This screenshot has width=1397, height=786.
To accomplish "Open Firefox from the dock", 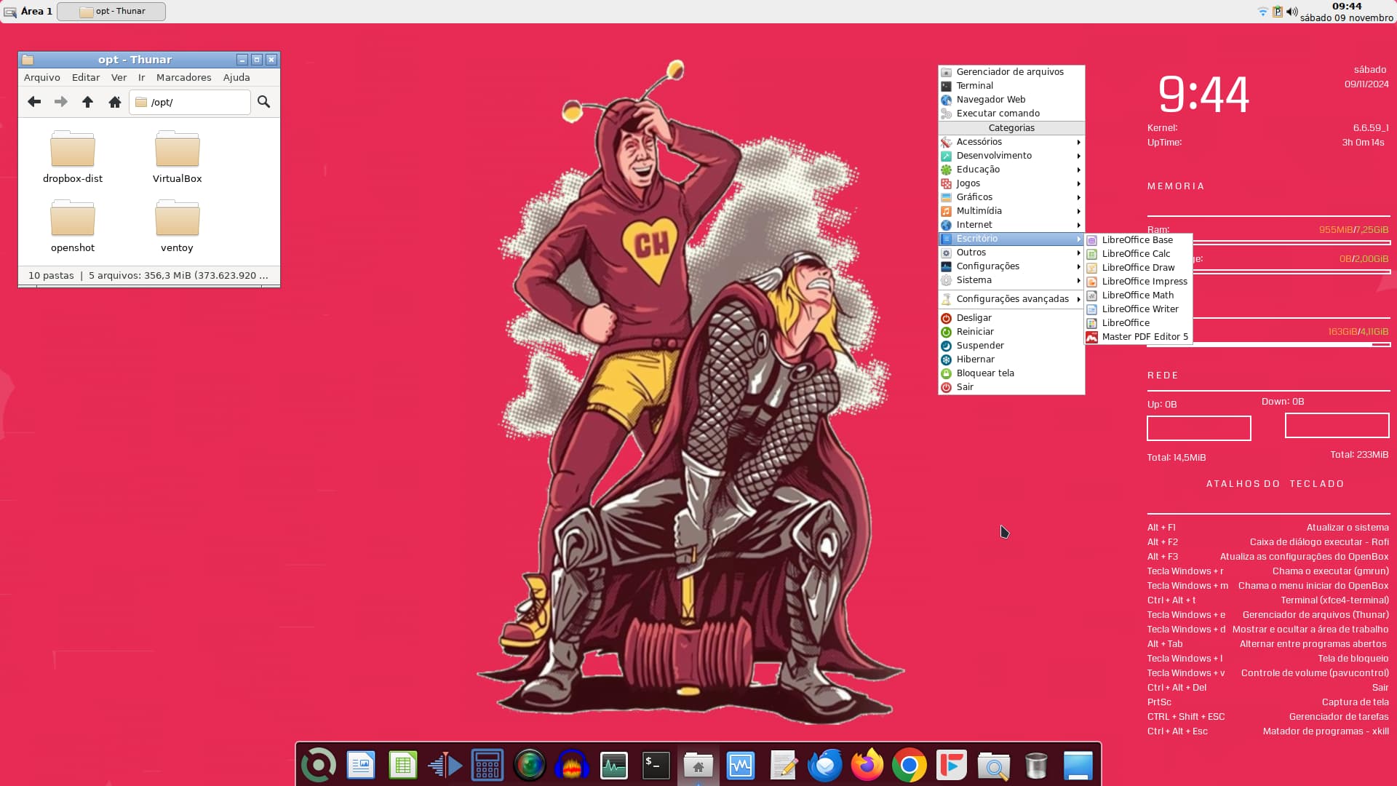I will (x=867, y=766).
